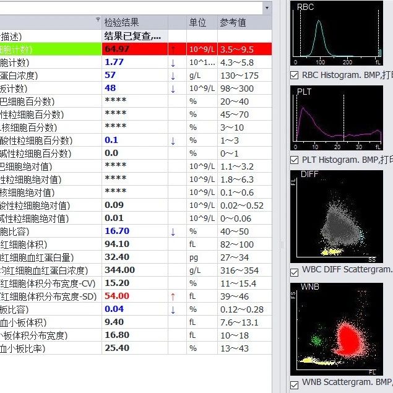Click the down arrow beside 16.70
This screenshot has height=393, width=393.
pyautogui.click(x=173, y=231)
